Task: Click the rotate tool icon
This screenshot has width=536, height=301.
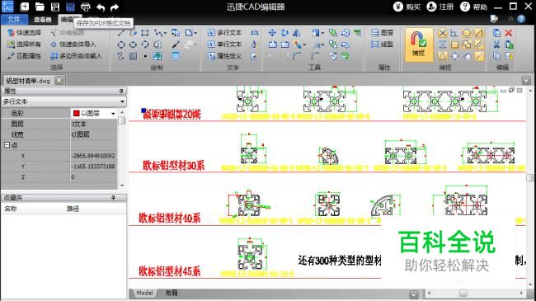Action: (284, 33)
